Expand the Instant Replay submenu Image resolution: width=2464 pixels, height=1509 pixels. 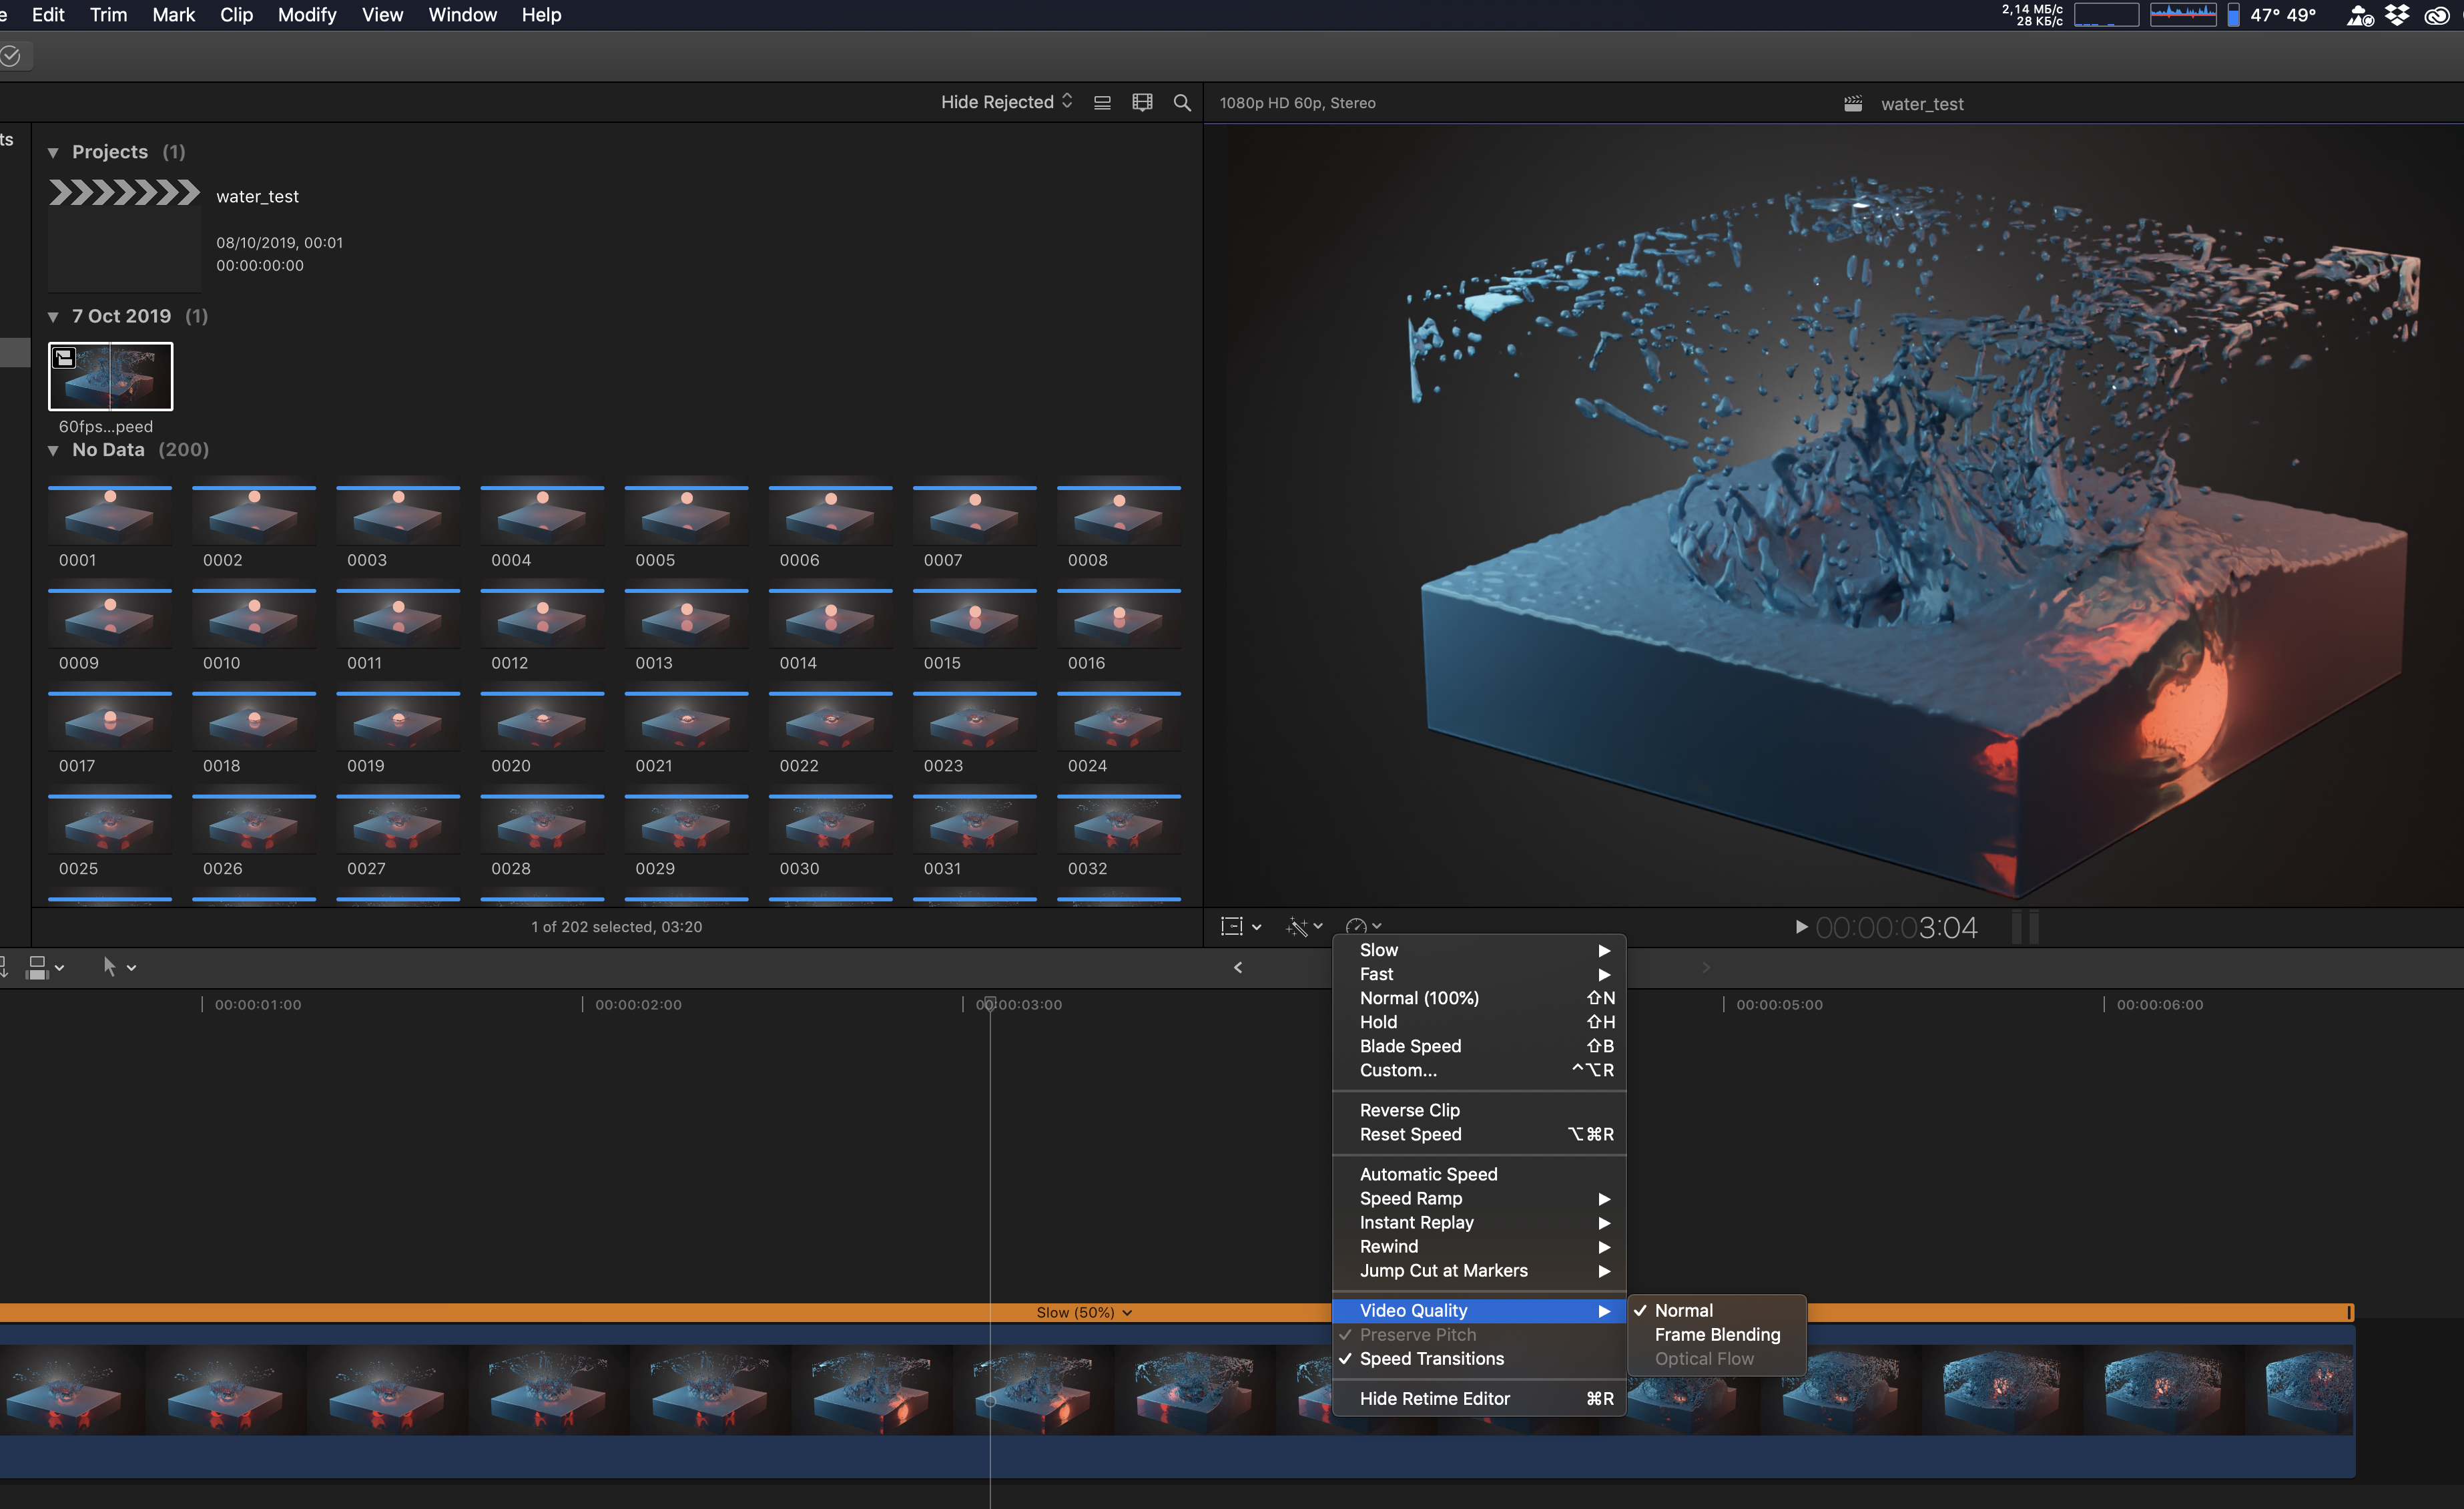[x=1479, y=1222]
